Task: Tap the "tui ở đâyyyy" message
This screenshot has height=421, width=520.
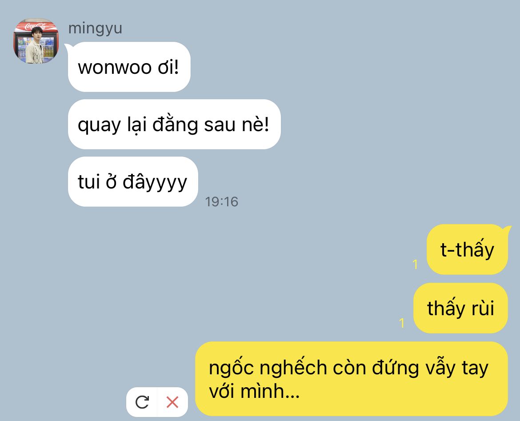Action: [133, 181]
